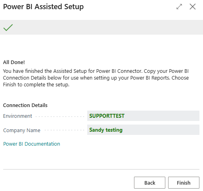Close the Power BI Assisted Setup dialog
Viewport: 203px width, 191px height.
193,7
